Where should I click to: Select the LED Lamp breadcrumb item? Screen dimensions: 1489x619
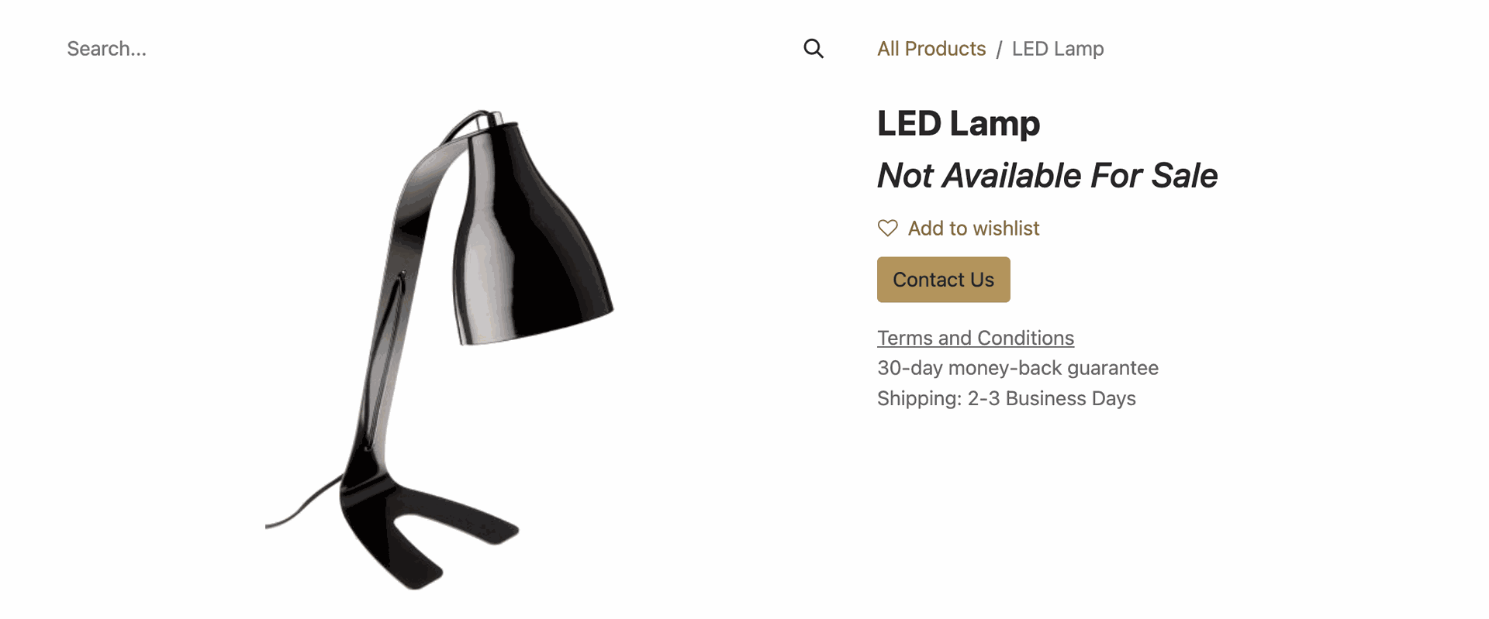coord(1057,49)
